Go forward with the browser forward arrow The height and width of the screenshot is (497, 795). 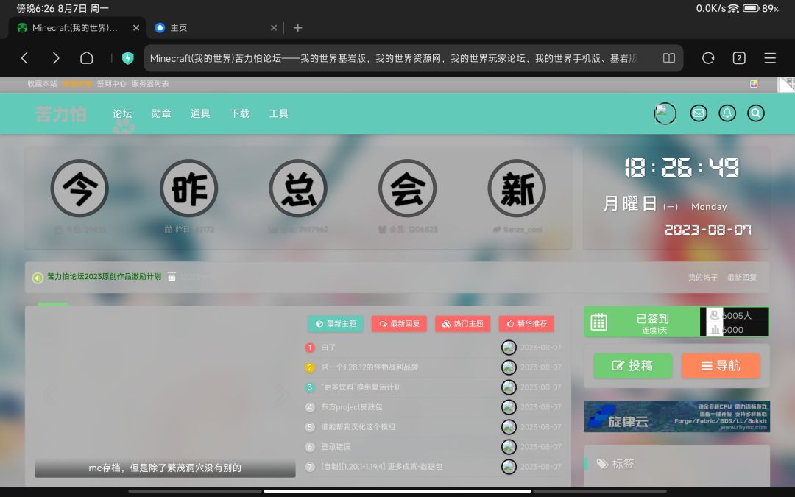(x=56, y=58)
